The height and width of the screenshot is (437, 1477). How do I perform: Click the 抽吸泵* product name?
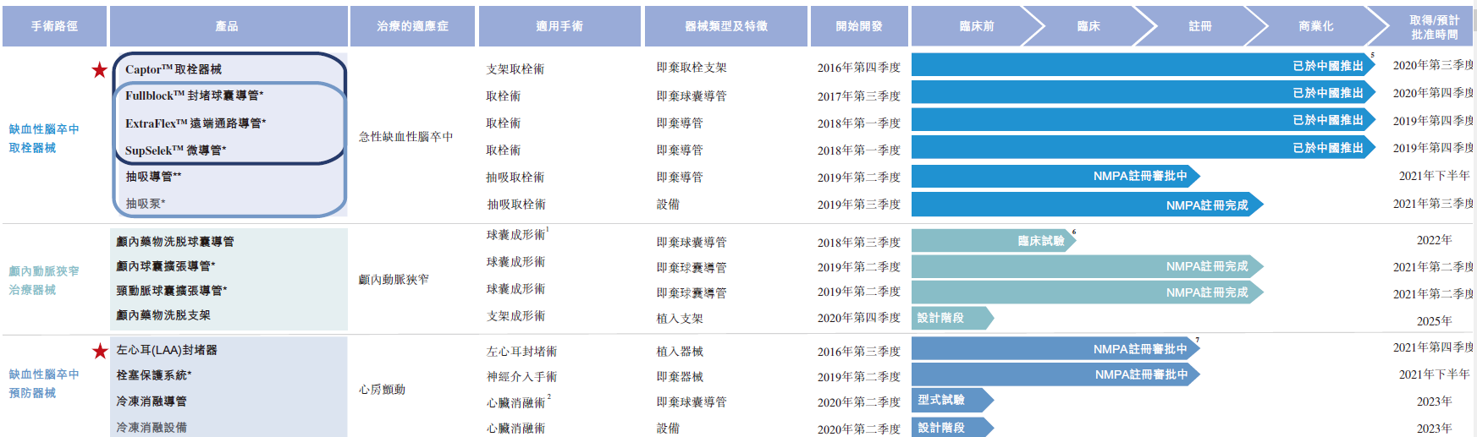(x=146, y=204)
